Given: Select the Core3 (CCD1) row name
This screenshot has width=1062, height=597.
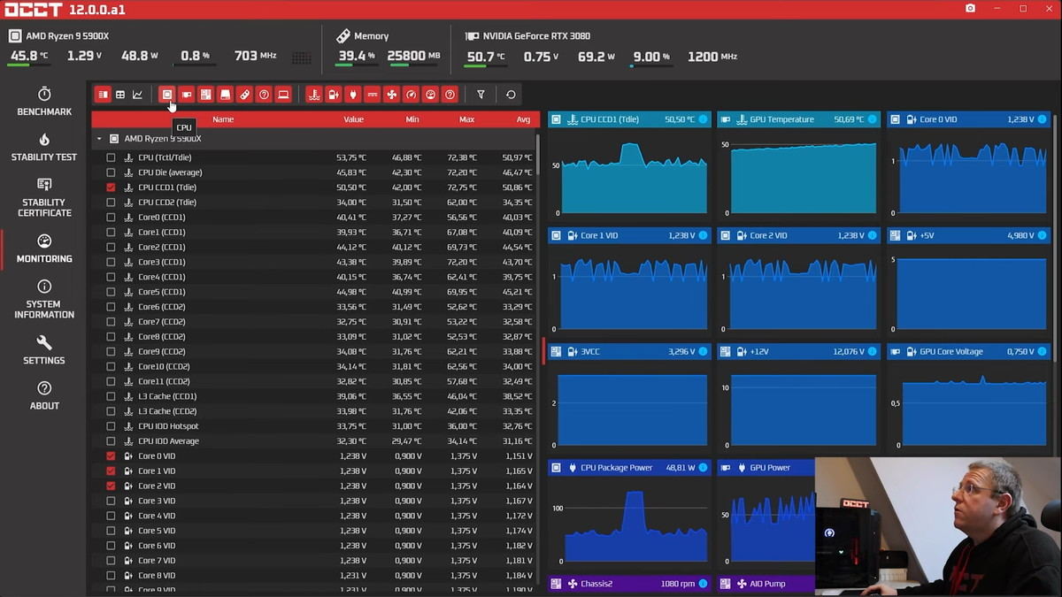Looking at the screenshot, I should [x=162, y=262].
